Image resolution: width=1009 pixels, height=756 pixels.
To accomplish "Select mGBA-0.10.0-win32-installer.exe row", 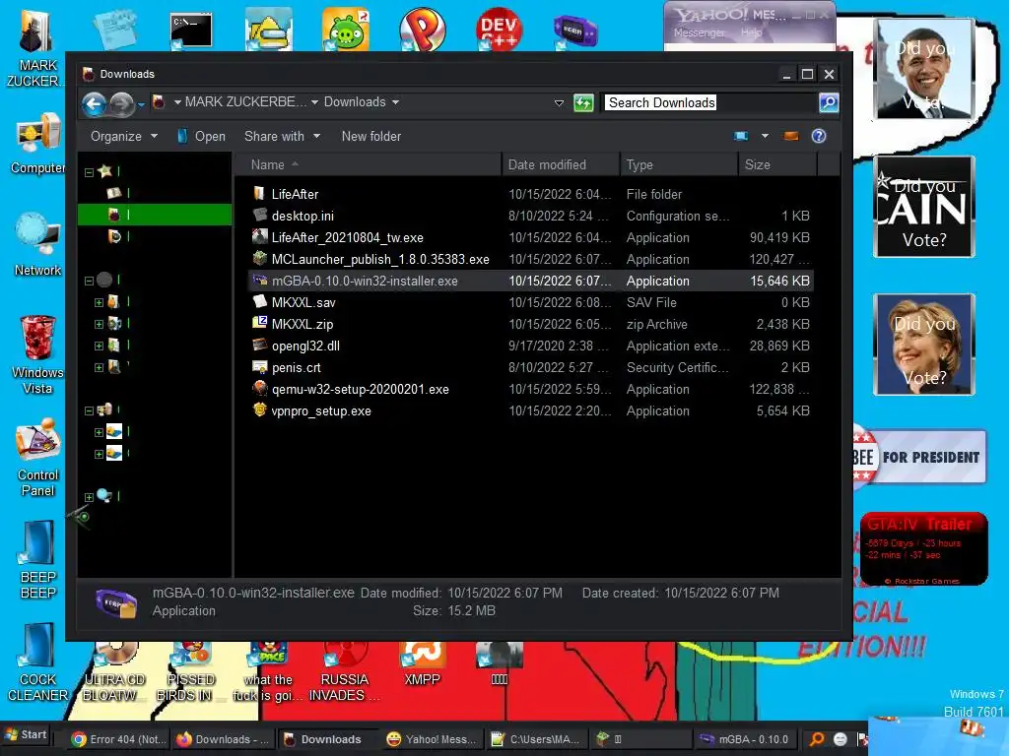I will point(531,281).
